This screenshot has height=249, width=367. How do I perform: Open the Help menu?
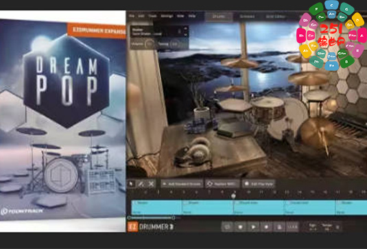(x=192, y=16)
